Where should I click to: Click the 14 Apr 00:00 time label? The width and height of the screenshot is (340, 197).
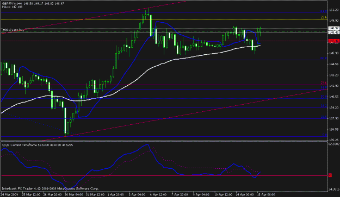coord(245,194)
